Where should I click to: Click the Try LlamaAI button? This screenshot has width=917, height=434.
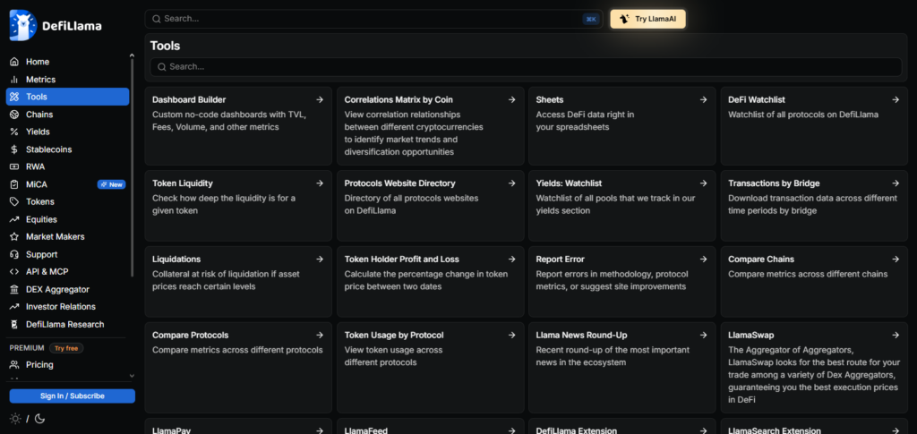point(648,20)
